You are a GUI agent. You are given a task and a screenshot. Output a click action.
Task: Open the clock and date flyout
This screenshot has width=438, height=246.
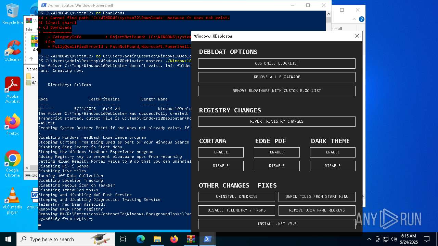click(x=409, y=239)
